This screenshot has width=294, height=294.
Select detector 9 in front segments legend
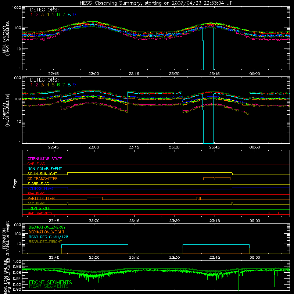75,15
